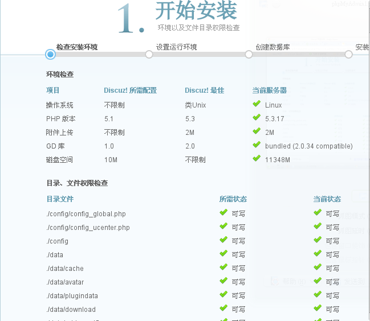This screenshot has width=370, height=321.
Task: Click the 11348M disk space value
Action: tap(278, 160)
